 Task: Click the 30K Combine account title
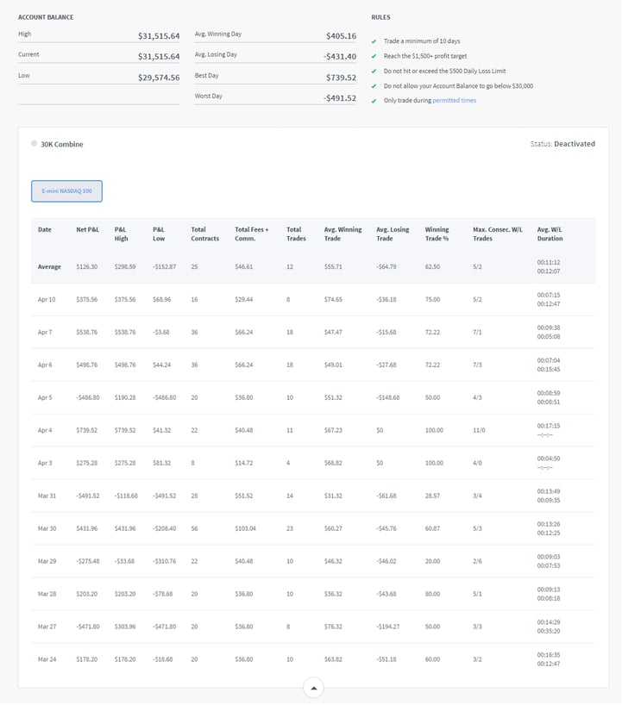(62, 144)
